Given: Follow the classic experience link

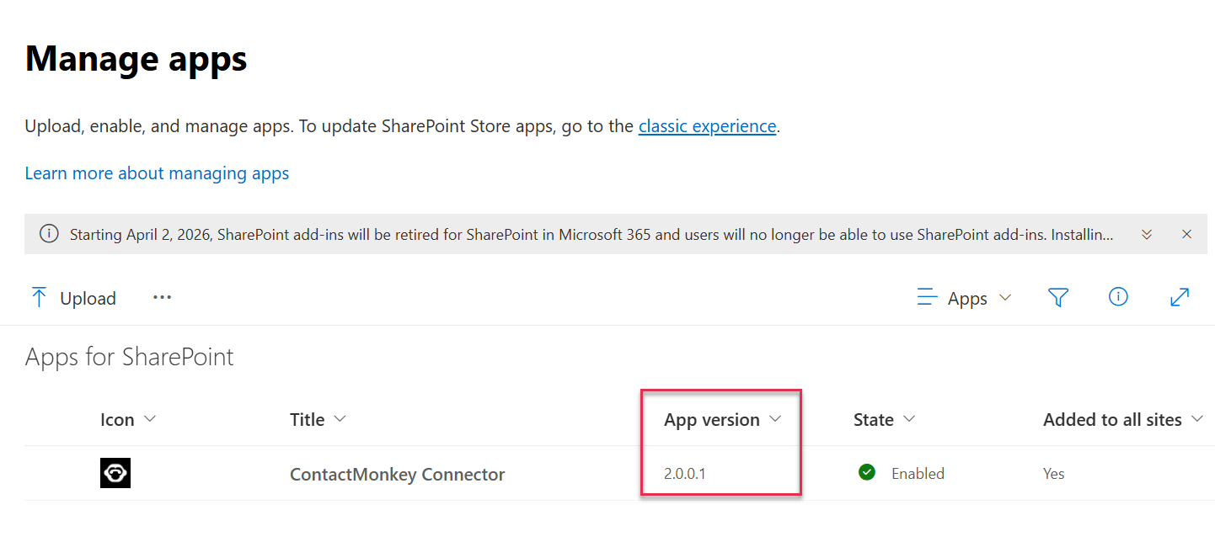Looking at the screenshot, I should [707, 126].
